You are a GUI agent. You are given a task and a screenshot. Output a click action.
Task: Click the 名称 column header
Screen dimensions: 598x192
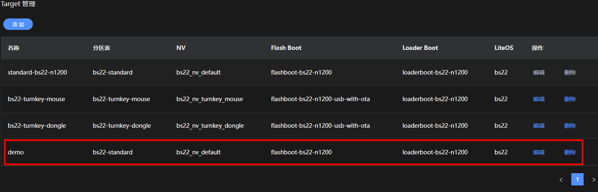14,48
